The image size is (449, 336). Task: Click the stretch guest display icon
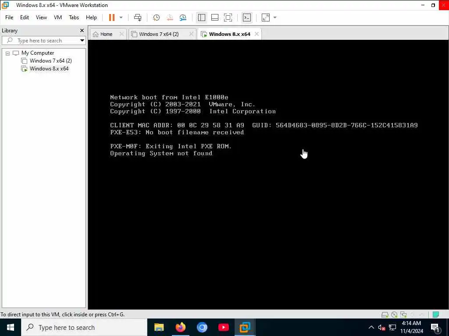(265, 17)
